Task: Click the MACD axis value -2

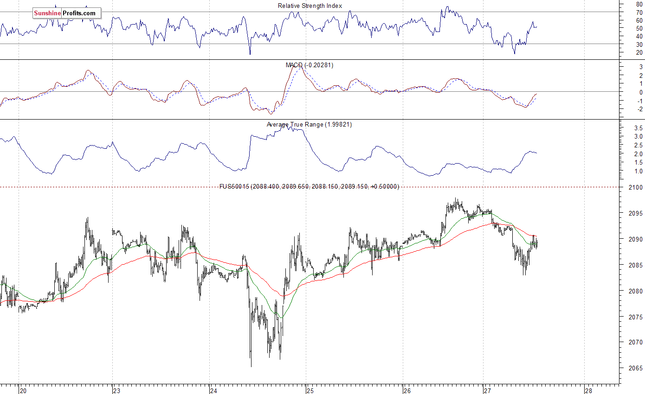Action: point(639,109)
